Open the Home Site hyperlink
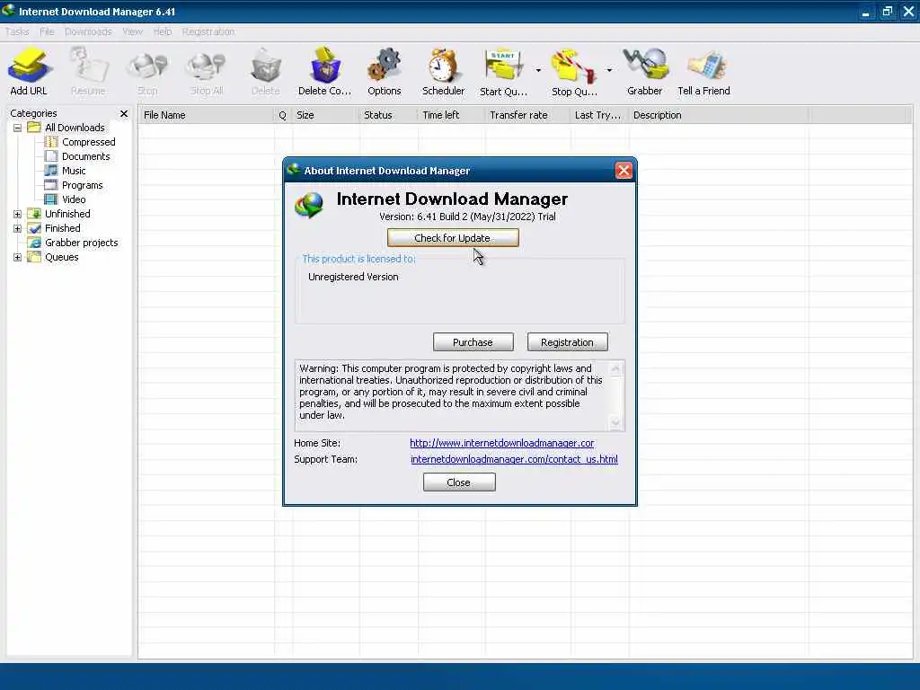Image resolution: width=920 pixels, height=690 pixels. tap(502, 443)
